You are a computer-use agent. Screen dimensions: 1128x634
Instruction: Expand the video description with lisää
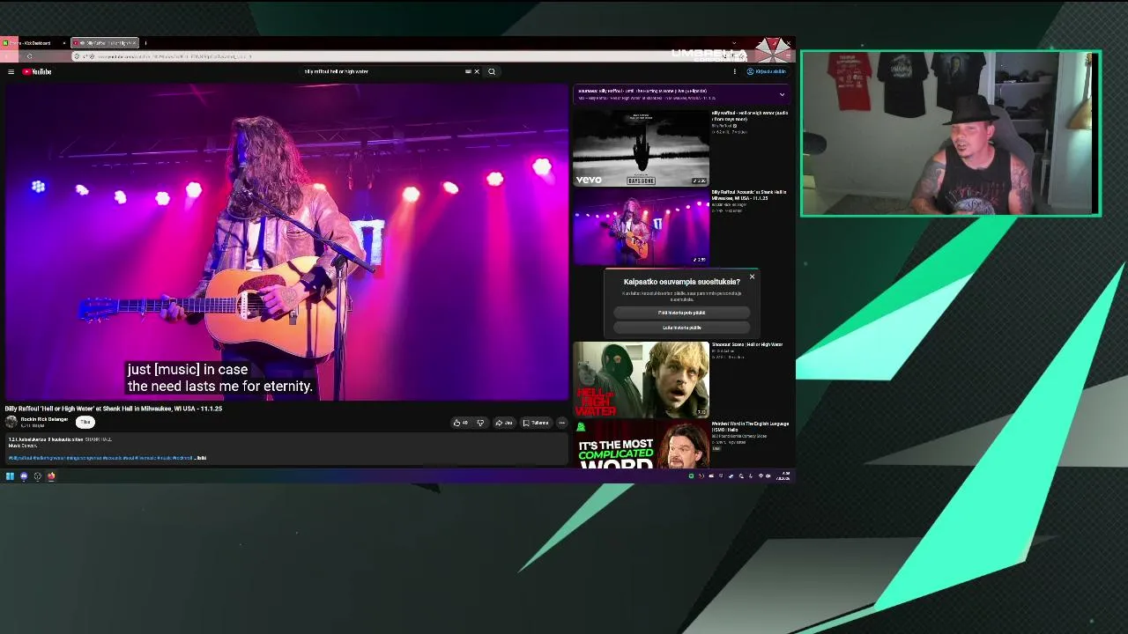[202, 458]
